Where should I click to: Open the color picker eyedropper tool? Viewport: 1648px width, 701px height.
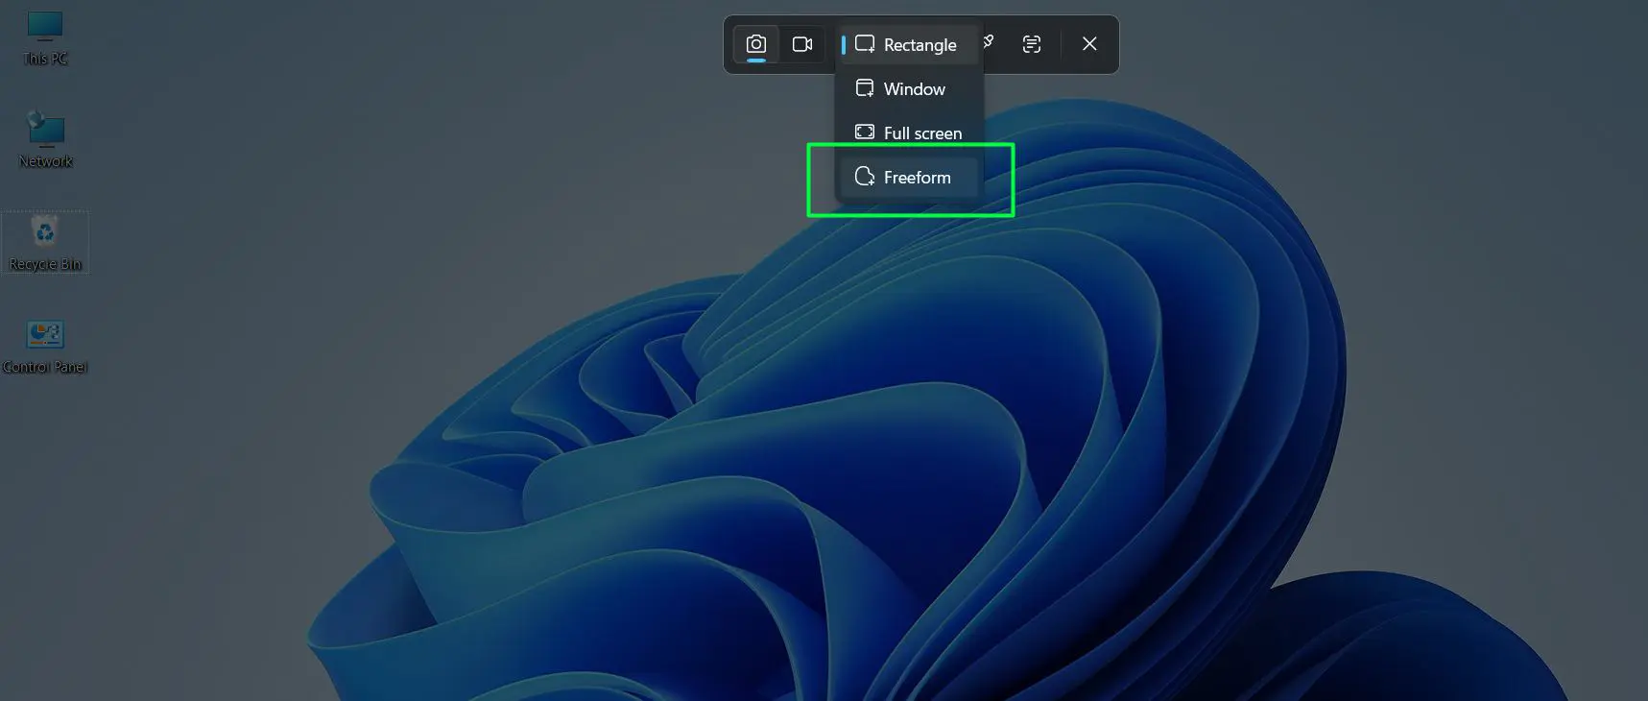click(x=988, y=42)
